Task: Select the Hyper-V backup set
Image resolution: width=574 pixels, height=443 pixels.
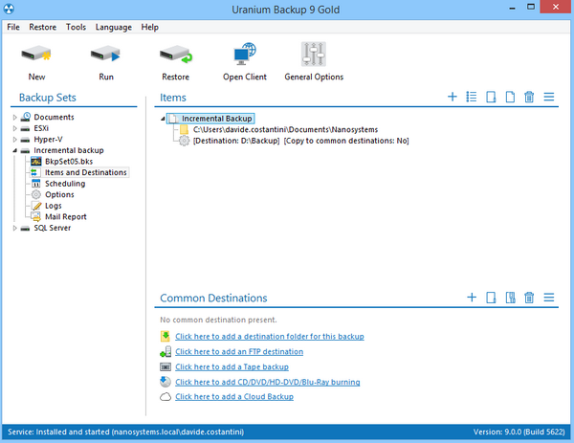Action: tap(48, 139)
